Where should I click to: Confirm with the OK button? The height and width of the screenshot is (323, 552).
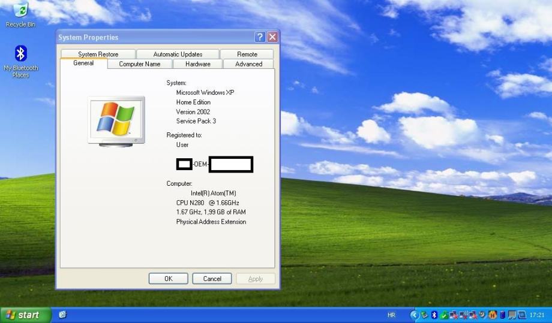[x=168, y=279]
